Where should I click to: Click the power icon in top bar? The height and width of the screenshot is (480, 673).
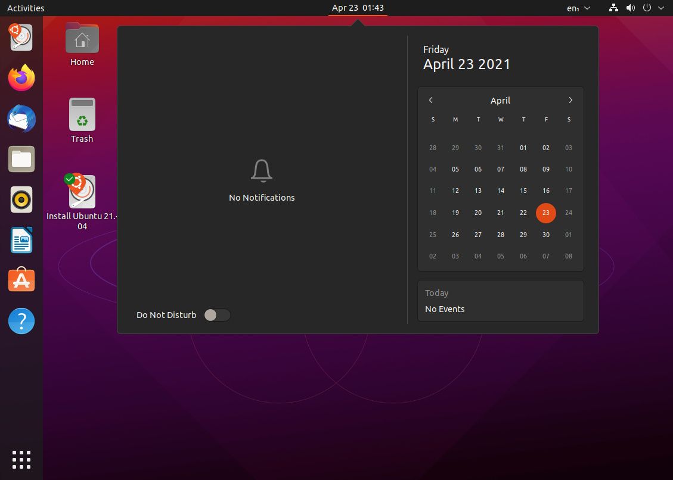(647, 8)
